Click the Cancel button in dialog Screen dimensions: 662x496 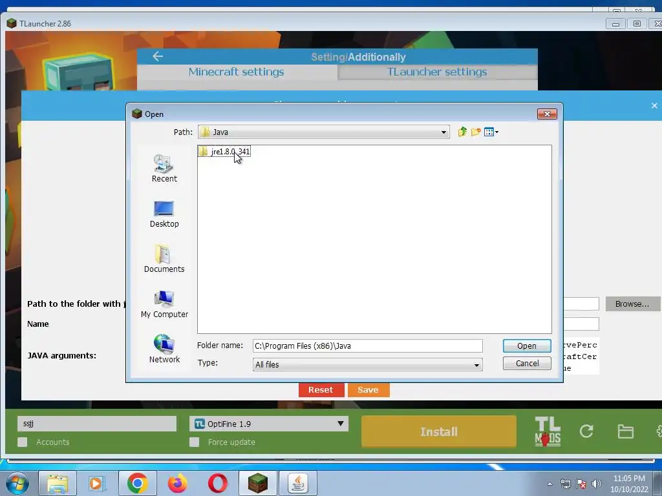coord(527,363)
